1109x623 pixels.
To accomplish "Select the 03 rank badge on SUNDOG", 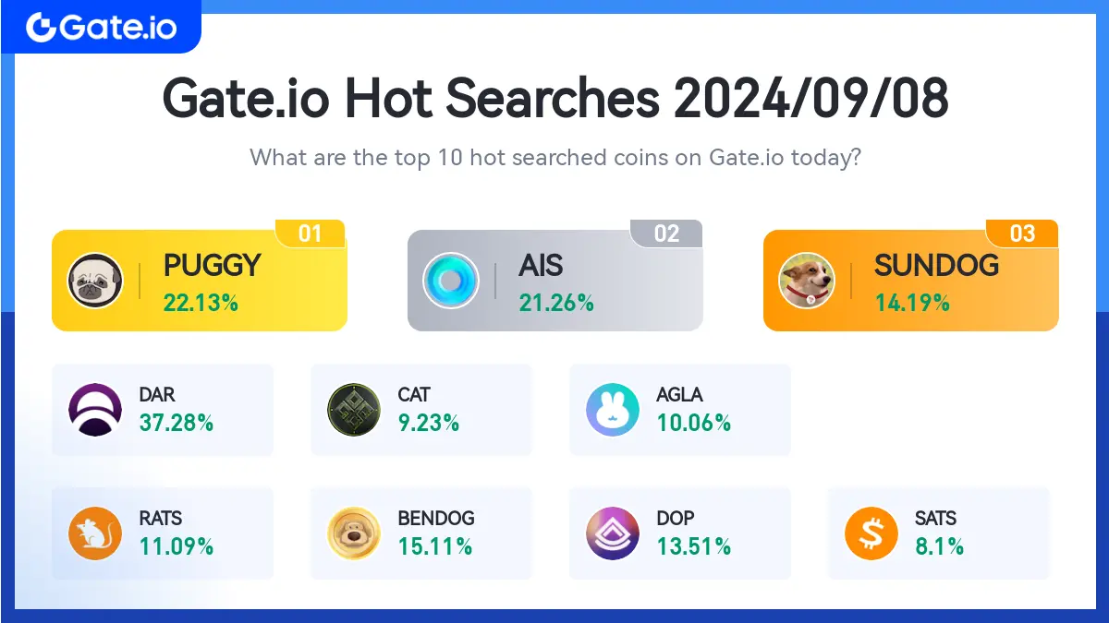I will (1022, 234).
